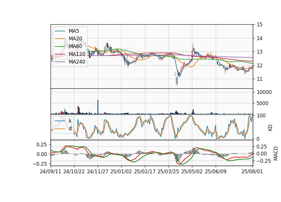281x202 pixels.
Task: Click the 25/06/09 date axis label
Action: coord(216,172)
